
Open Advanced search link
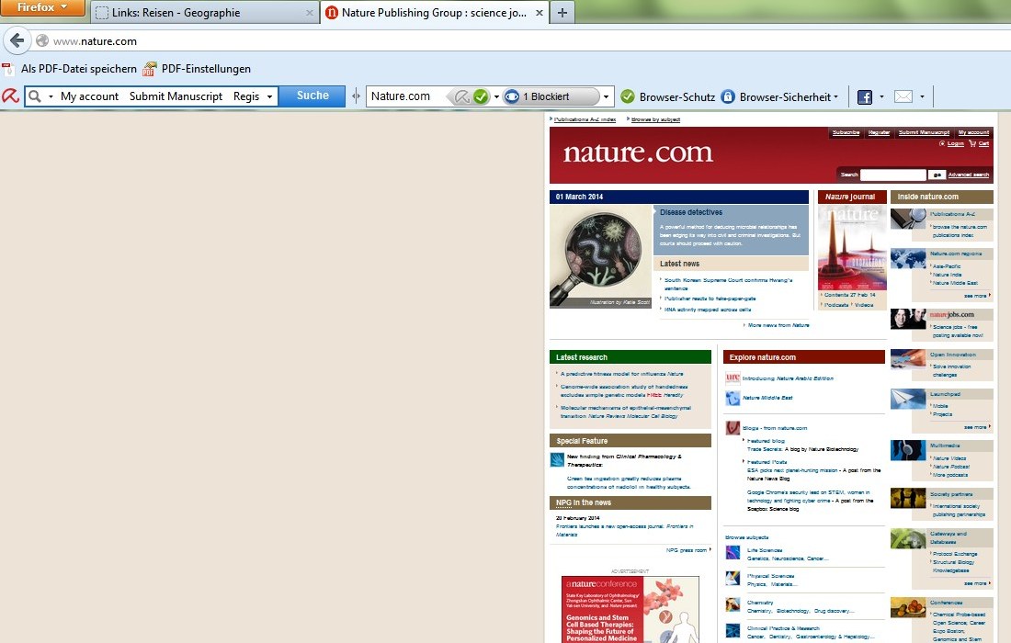coord(969,175)
